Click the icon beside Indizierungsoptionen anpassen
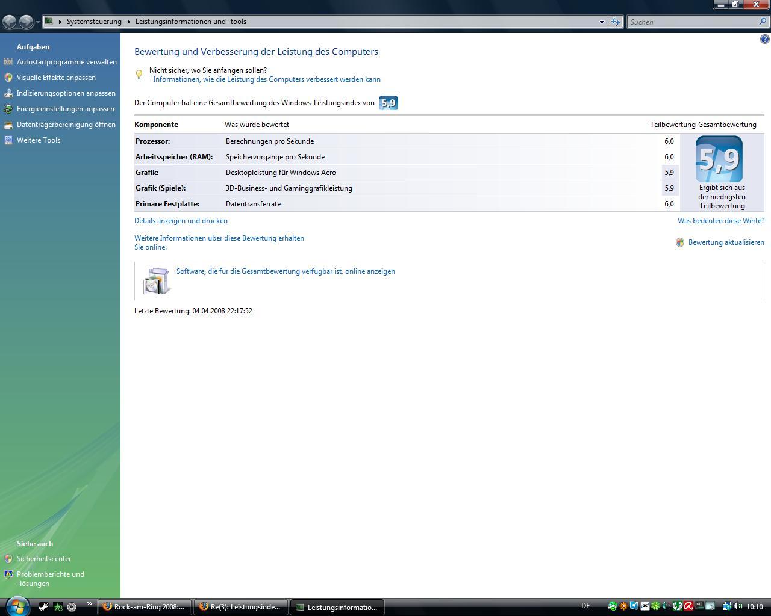 [x=8, y=93]
